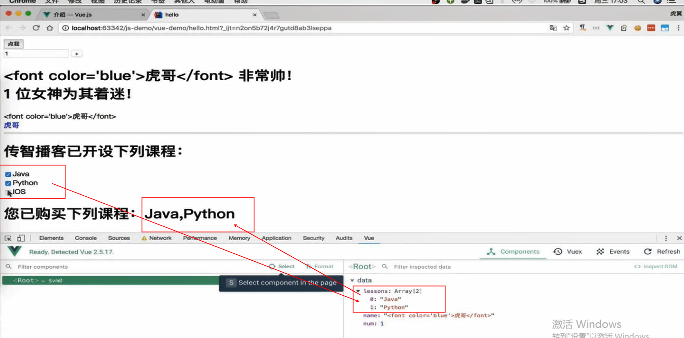Viewport: 684px width, 338px height.
Task: Open a new browser tab
Action: coord(271,15)
